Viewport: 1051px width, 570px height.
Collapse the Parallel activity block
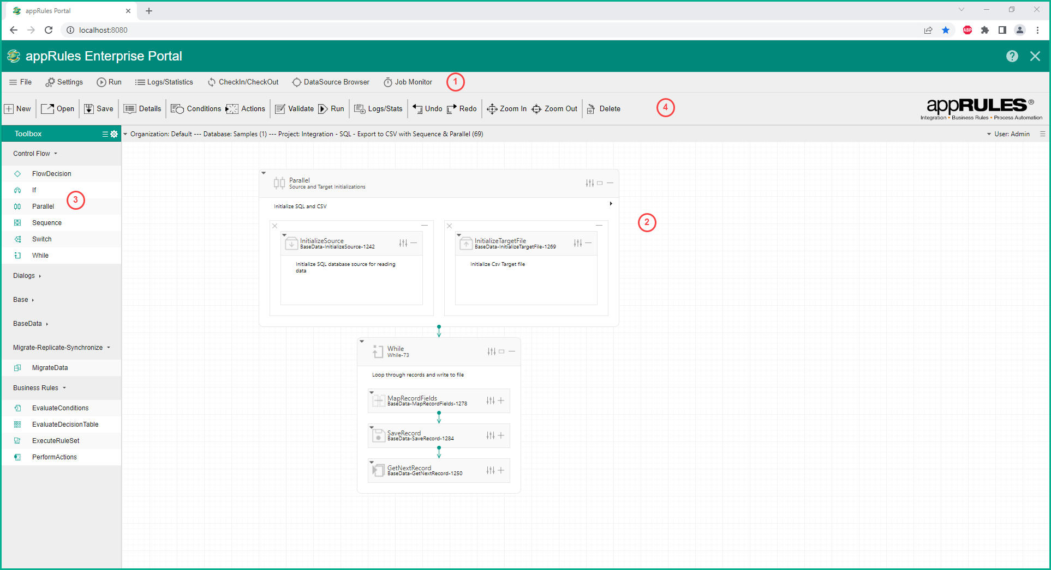(610, 183)
